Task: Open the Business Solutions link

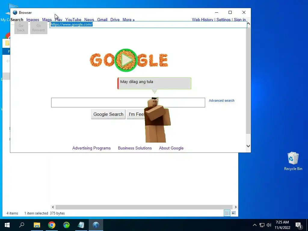Action: (x=135, y=148)
